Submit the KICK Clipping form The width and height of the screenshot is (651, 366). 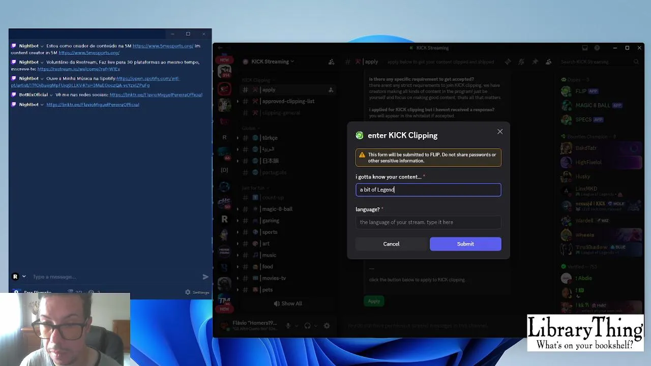[x=465, y=244]
